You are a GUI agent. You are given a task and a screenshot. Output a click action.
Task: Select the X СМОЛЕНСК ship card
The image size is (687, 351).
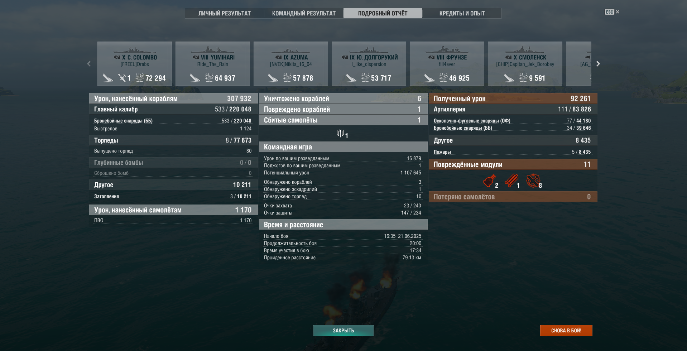click(x=525, y=64)
